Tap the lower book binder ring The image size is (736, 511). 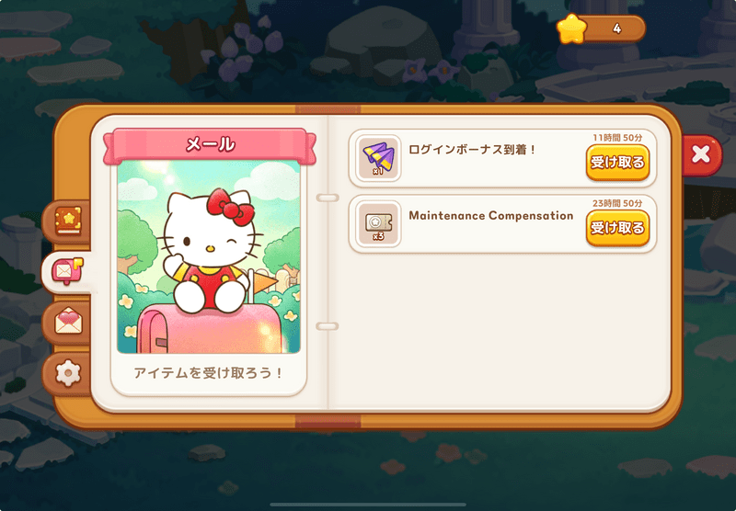pyautogui.click(x=328, y=326)
